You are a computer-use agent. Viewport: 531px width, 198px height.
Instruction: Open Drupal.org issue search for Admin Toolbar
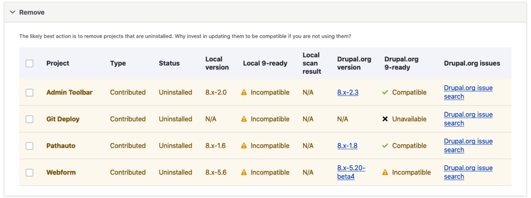pyautogui.click(x=468, y=92)
